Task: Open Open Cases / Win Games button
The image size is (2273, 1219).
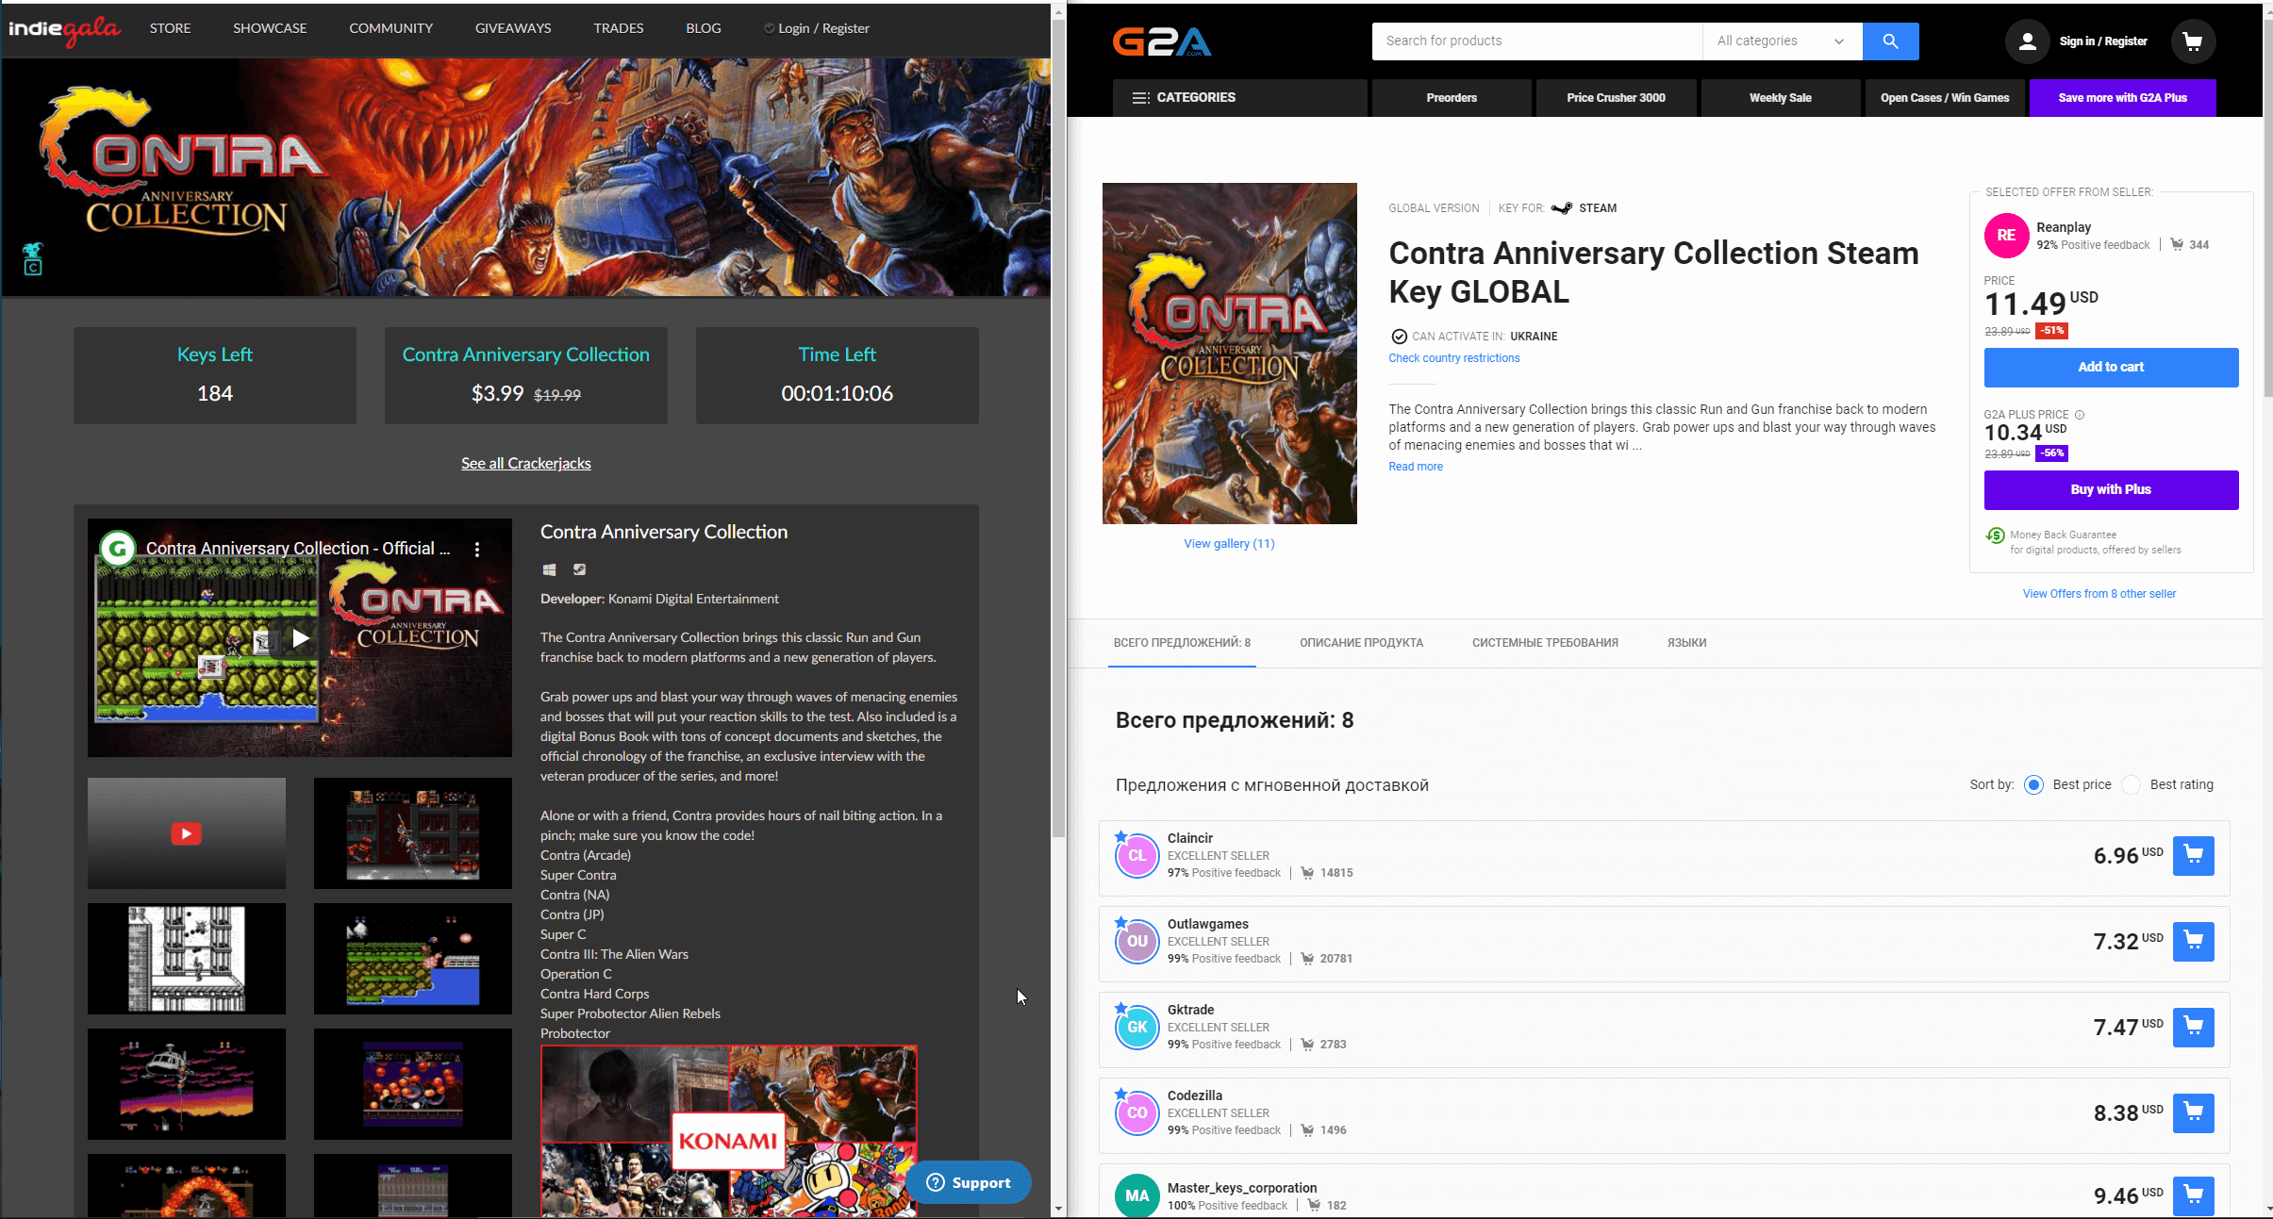Action: pyautogui.click(x=1945, y=98)
